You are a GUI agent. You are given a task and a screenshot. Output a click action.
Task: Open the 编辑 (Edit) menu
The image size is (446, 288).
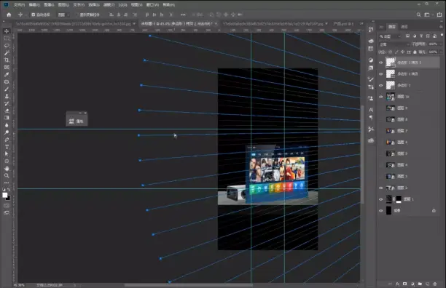tap(34, 5)
